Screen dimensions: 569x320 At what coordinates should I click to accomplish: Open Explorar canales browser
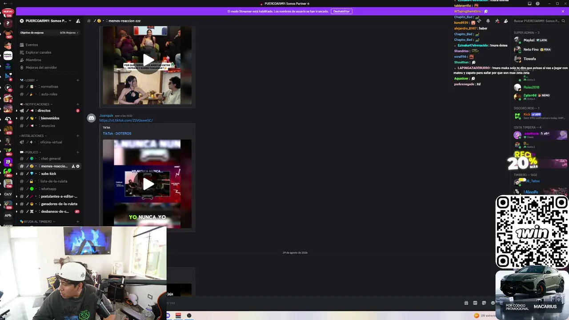[49, 52]
